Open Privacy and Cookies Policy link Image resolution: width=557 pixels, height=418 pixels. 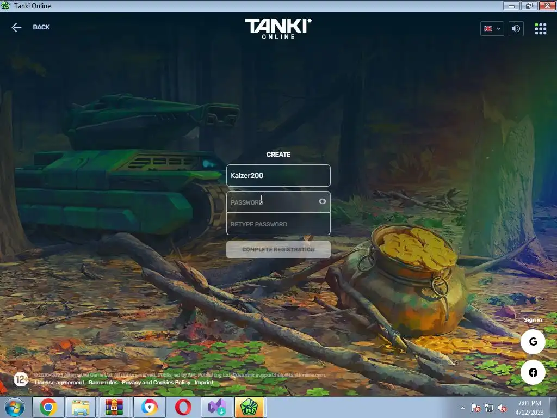tap(156, 383)
